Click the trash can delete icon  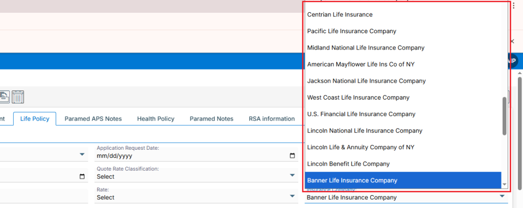click(18, 97)
